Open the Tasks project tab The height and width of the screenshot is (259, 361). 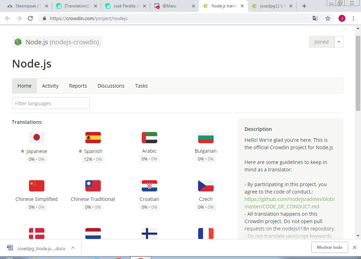(x=141, y=86)
